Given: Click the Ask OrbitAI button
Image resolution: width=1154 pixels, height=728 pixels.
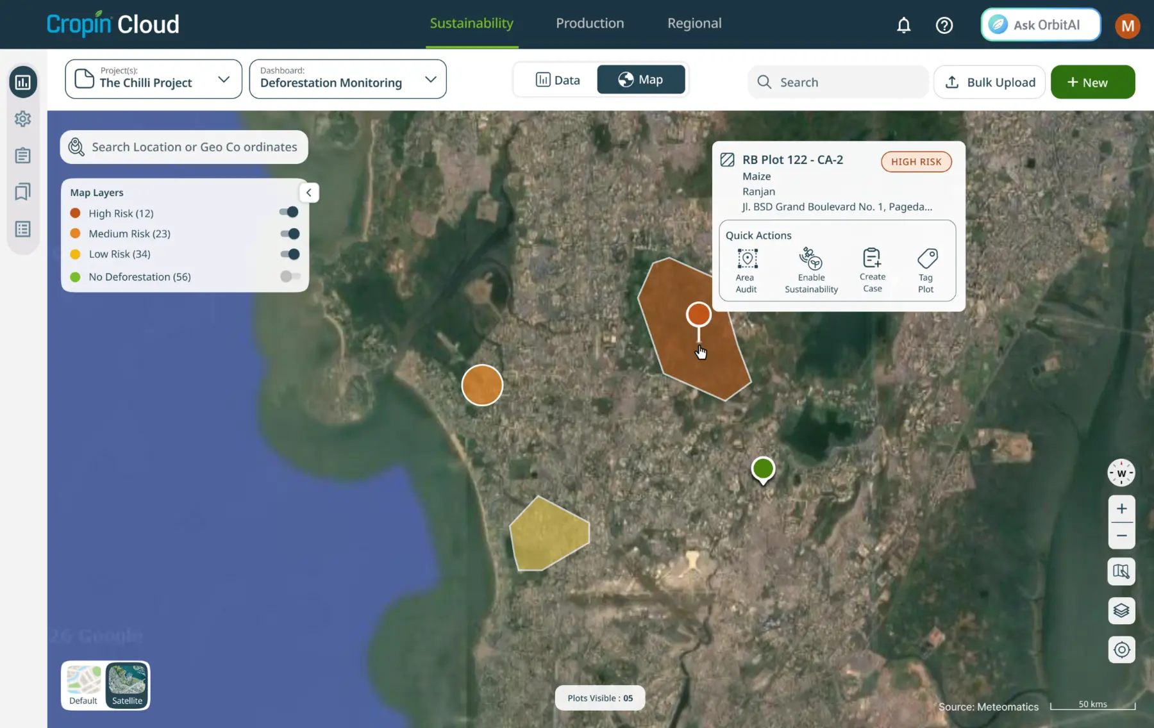Looking at the screenshot, I should pyautogui.click(x=1040, y=25).
